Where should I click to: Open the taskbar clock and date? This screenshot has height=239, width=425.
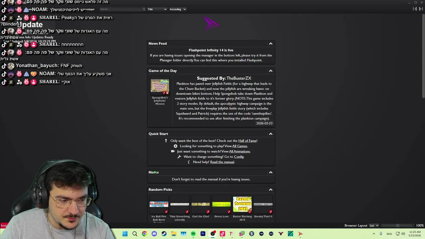(x=415, y=234)
